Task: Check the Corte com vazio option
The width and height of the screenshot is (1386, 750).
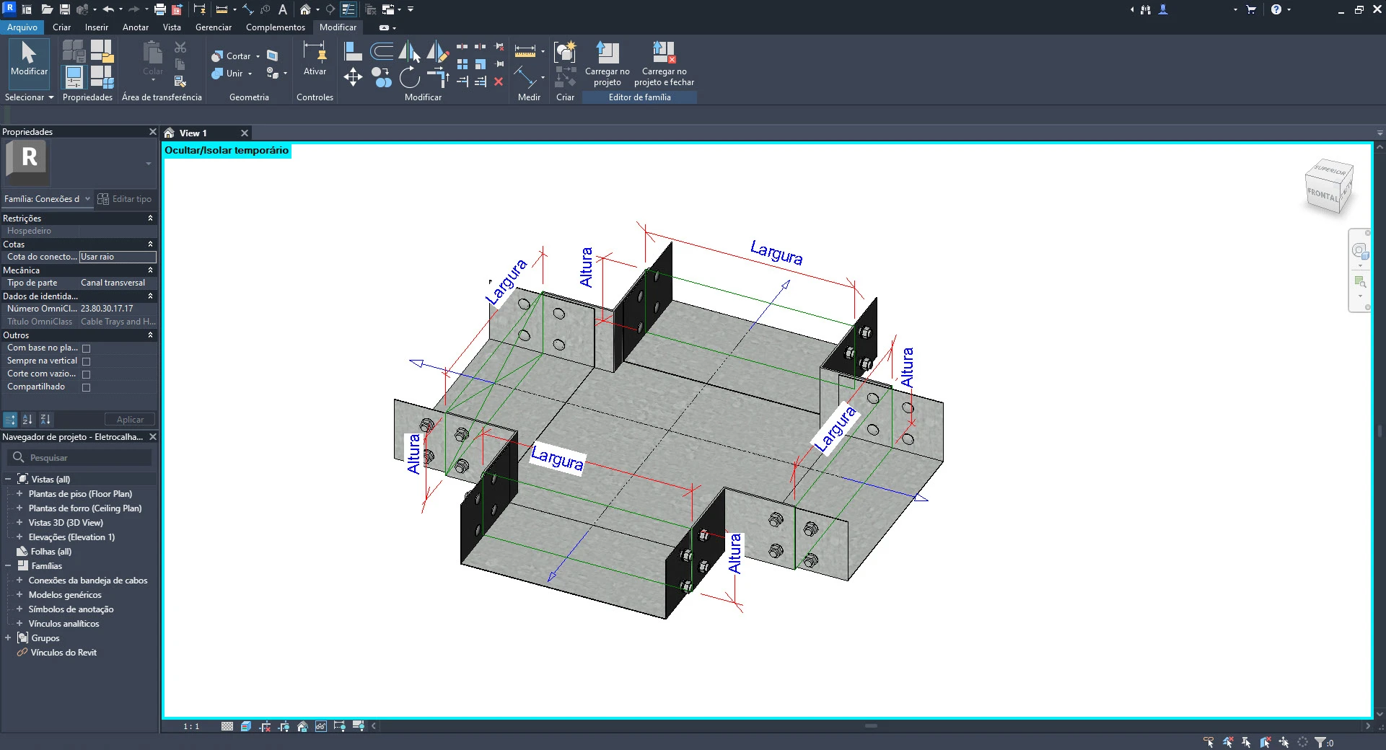Action: [x=87, y=374]
